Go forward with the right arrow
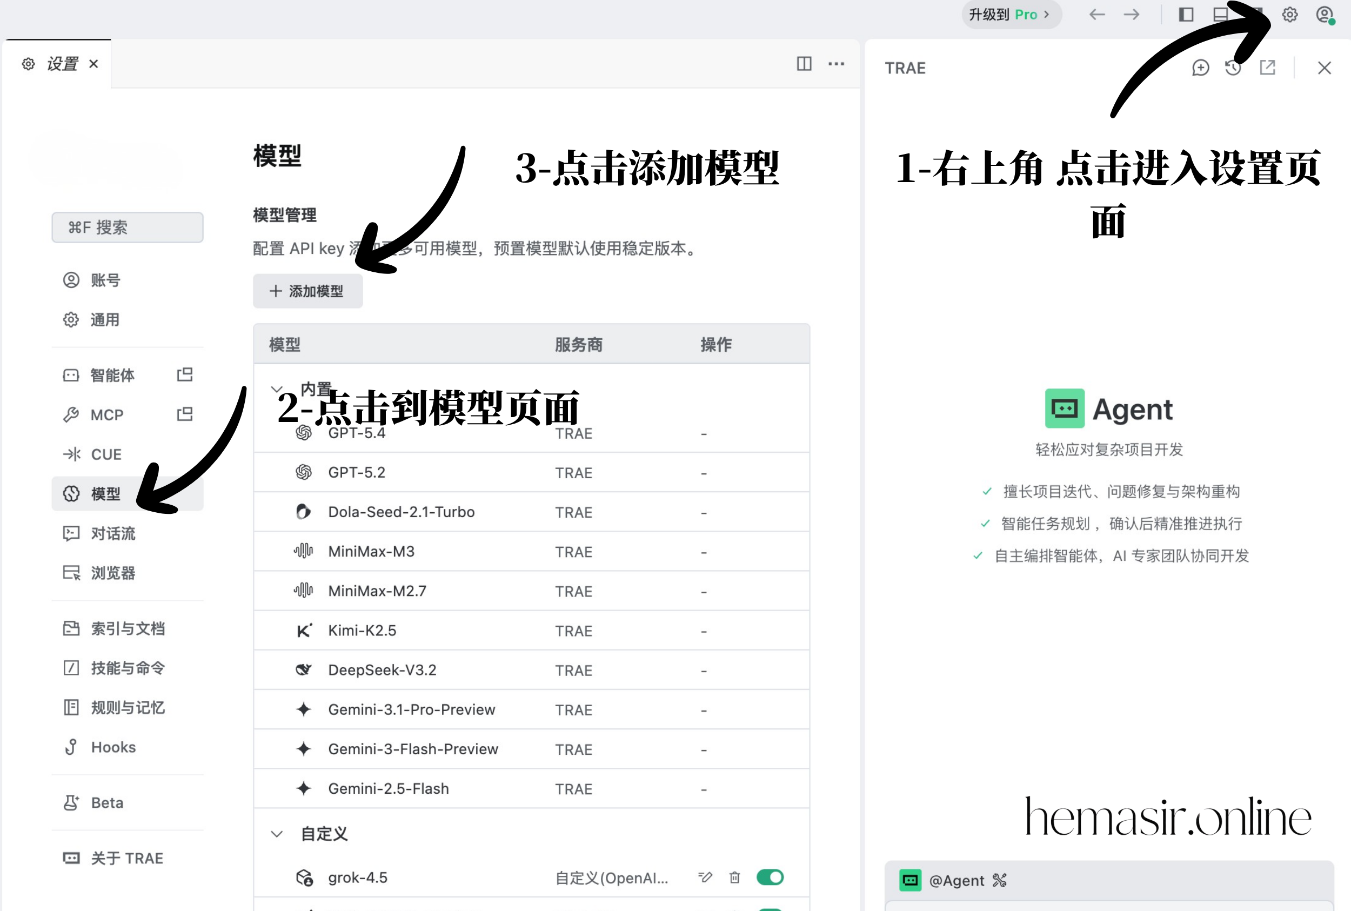This screenshot has width=1351, height=911. [1132, 15]
